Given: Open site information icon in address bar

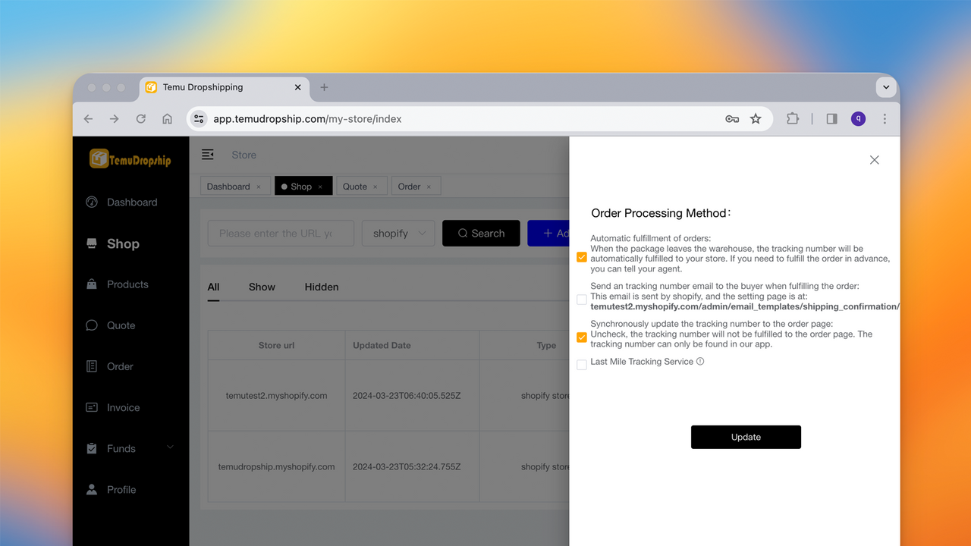Looking at the screenshot, I should (199, 119).
